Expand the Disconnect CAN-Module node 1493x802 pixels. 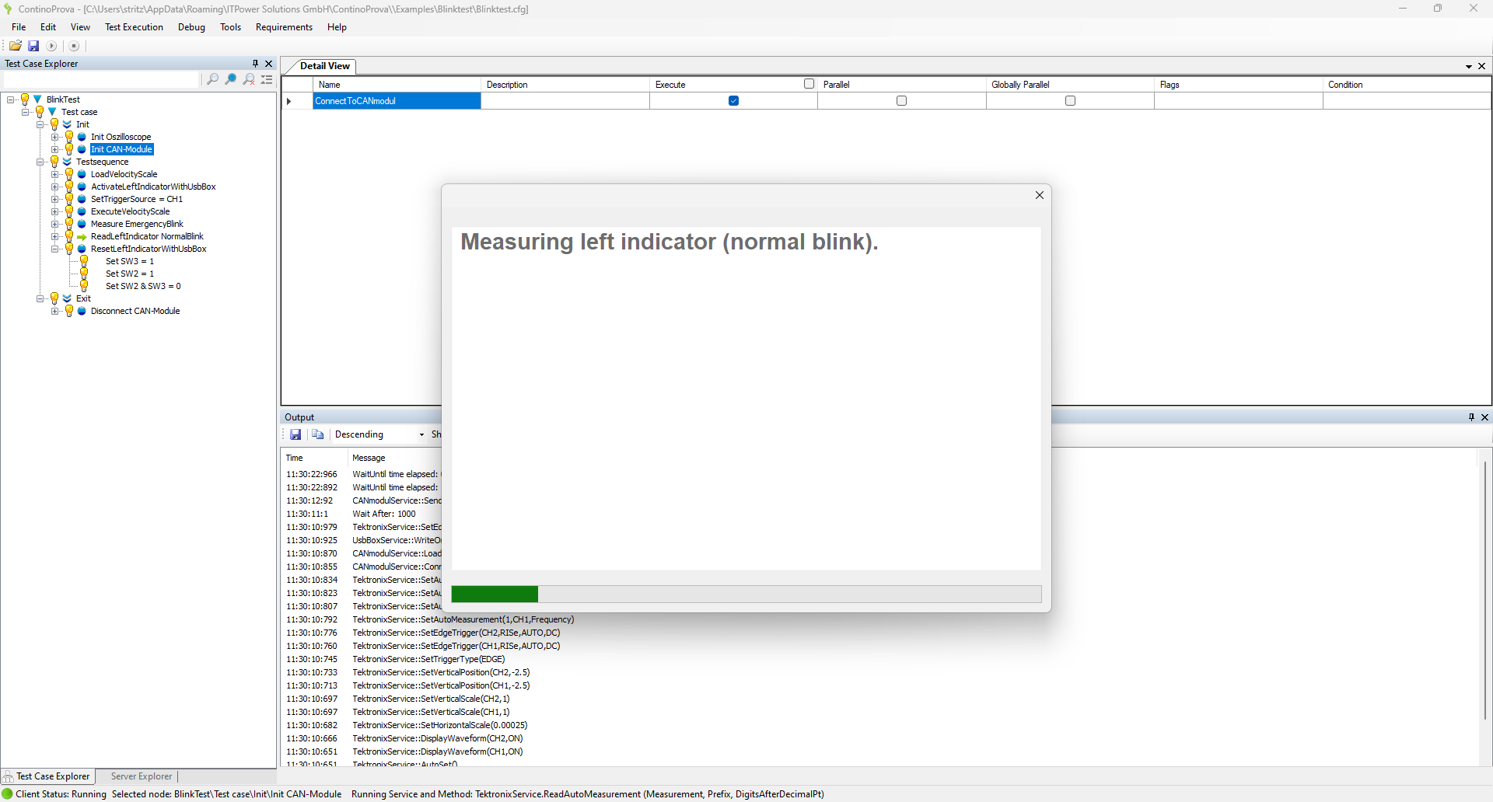(55, 311)
